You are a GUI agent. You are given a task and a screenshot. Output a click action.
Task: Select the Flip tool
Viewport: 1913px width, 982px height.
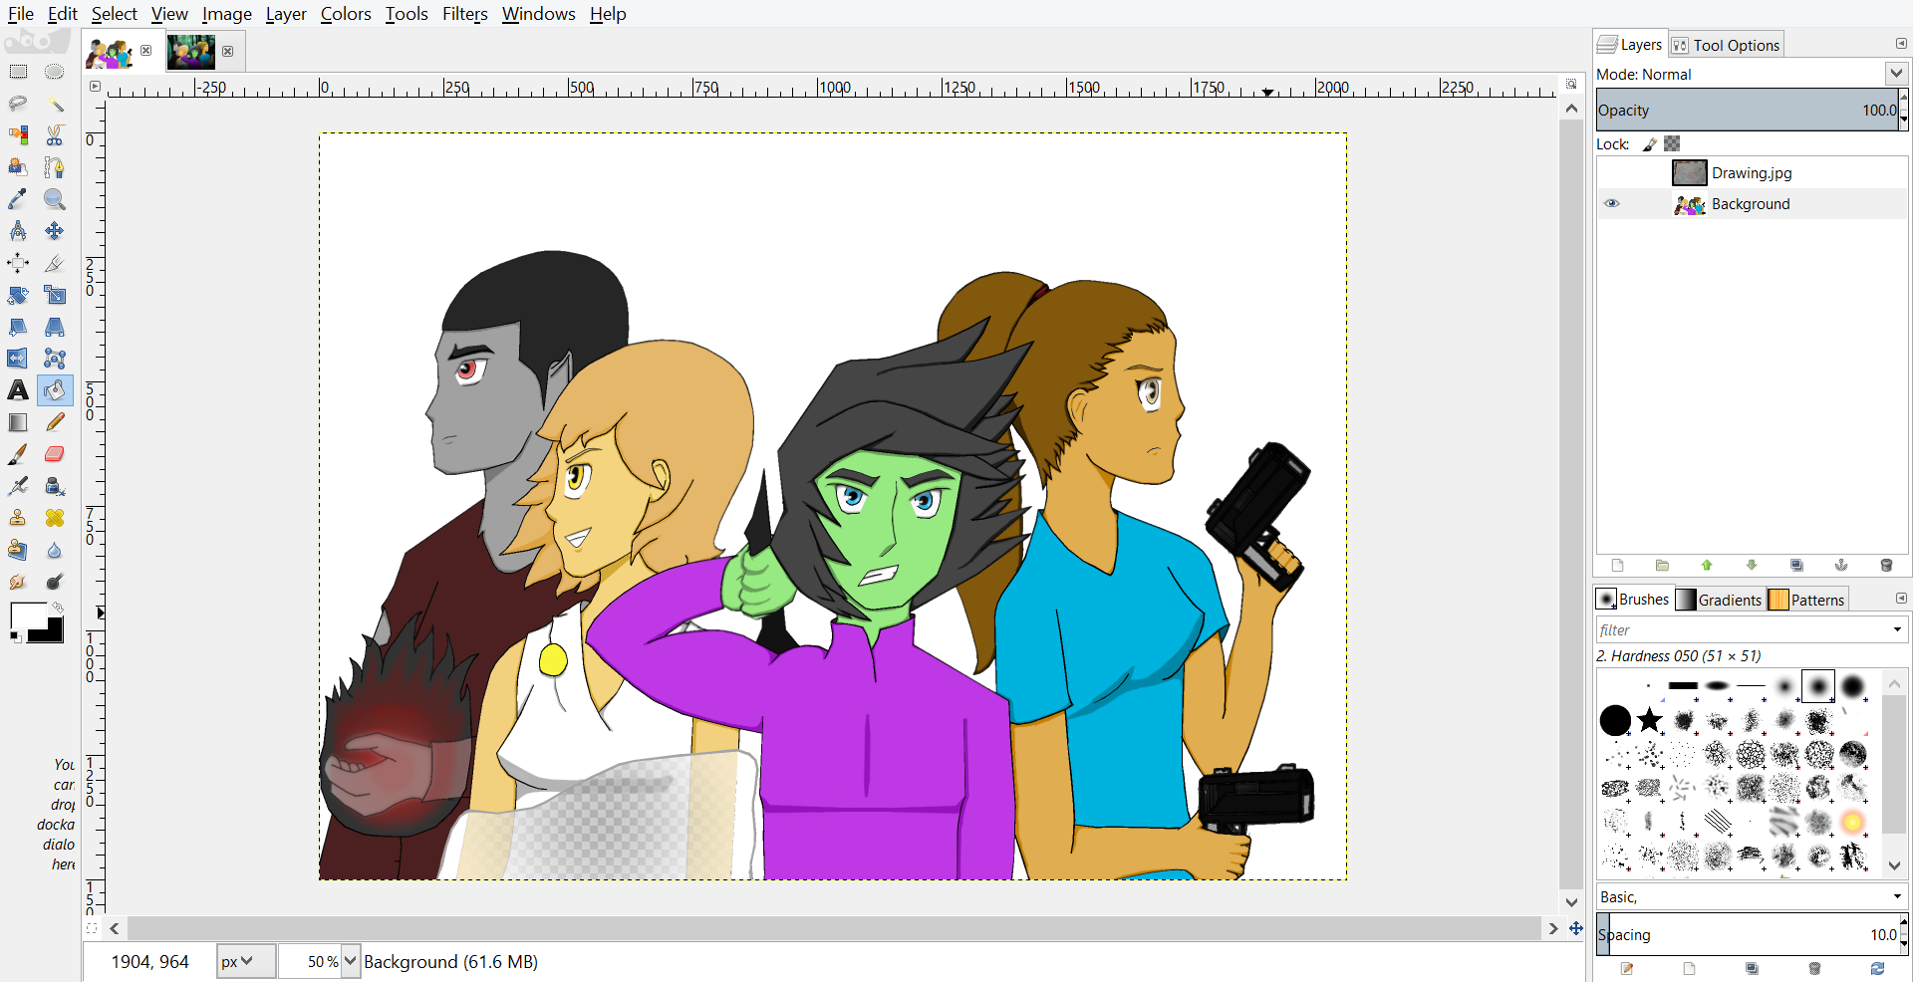point(18,359)
